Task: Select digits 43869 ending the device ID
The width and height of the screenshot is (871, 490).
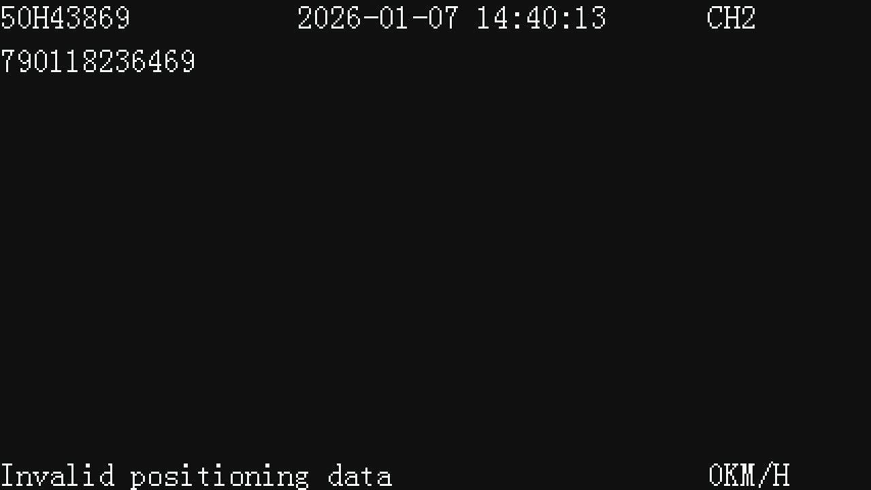Action: (x=90, y=18)
